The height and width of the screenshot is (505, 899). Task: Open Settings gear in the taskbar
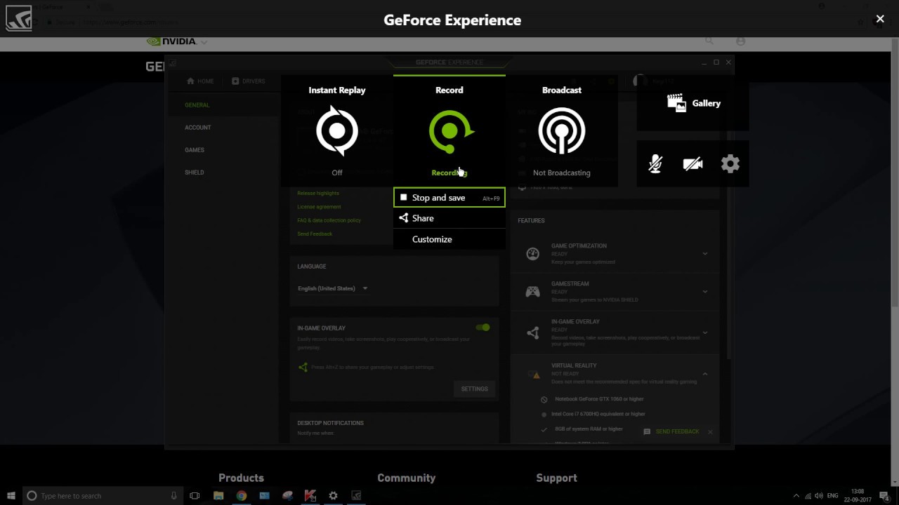click(x=333, y=496)
